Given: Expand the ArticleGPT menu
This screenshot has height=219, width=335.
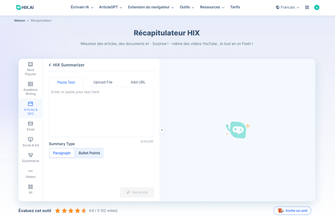Looking at the screenshot, I should click(x=110, y=7).
